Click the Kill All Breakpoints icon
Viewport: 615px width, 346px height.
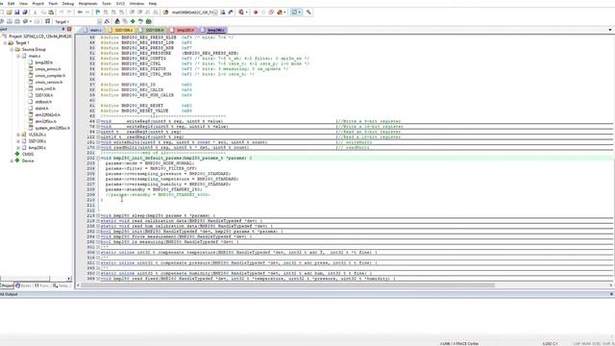point(280,12)
